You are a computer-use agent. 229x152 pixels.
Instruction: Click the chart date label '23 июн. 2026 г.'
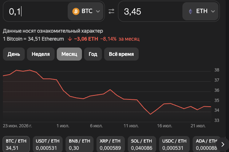(x=17, y=126)
